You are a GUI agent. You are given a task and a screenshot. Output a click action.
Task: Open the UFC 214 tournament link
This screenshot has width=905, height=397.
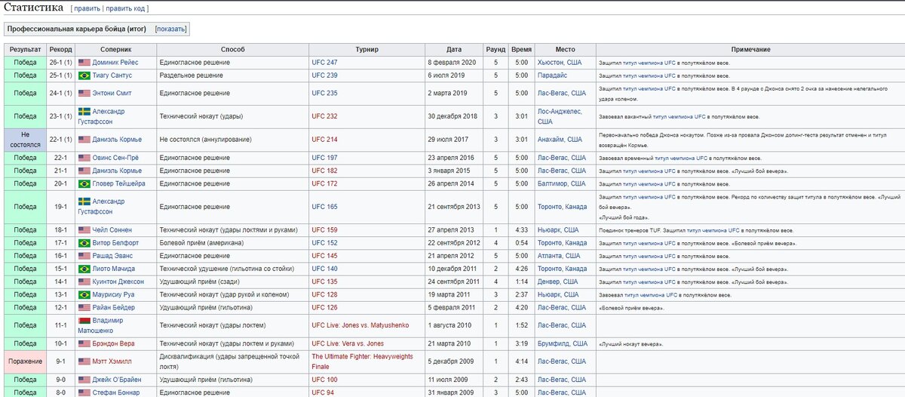325,140
